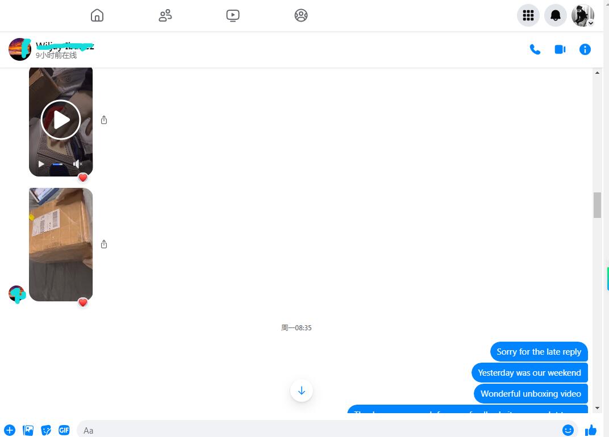Open the Friends tab

[x=165, y=15]
